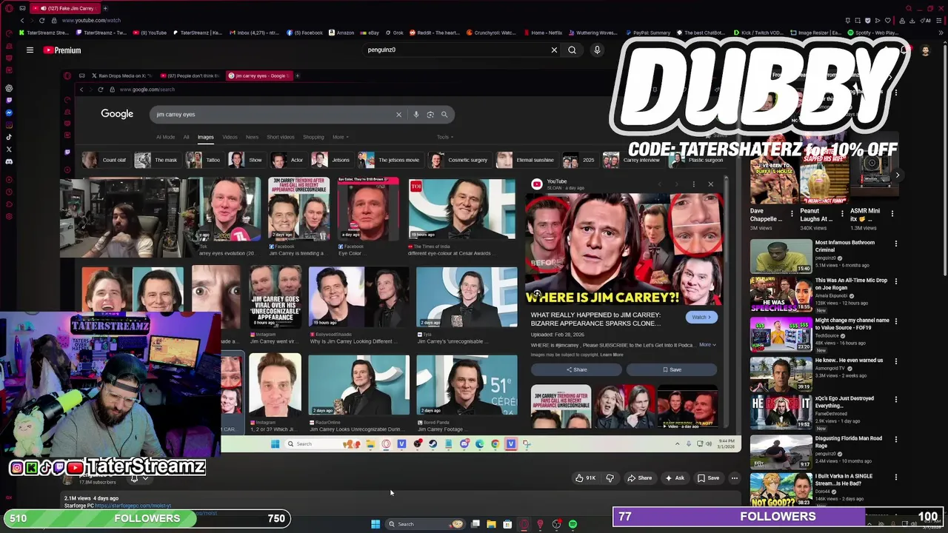Save the previewed image result
The height and width of the screenshot is (533, 948).
(x=672, y=369)
